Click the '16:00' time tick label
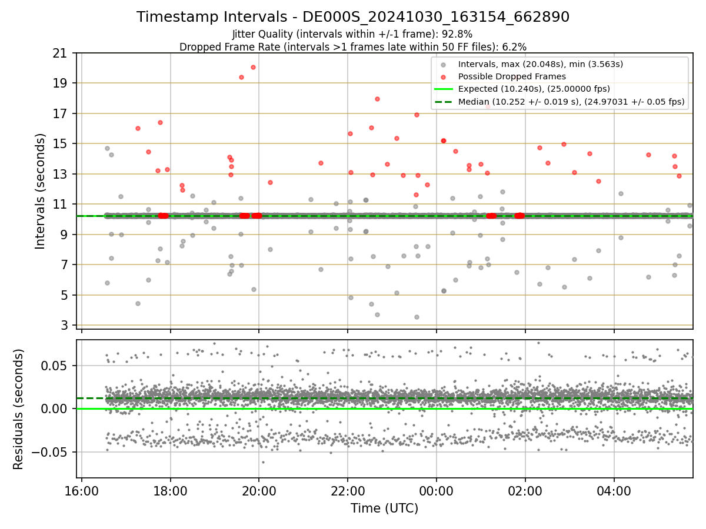The width and height of the screenshot is (706, 529). pos(81,490)
